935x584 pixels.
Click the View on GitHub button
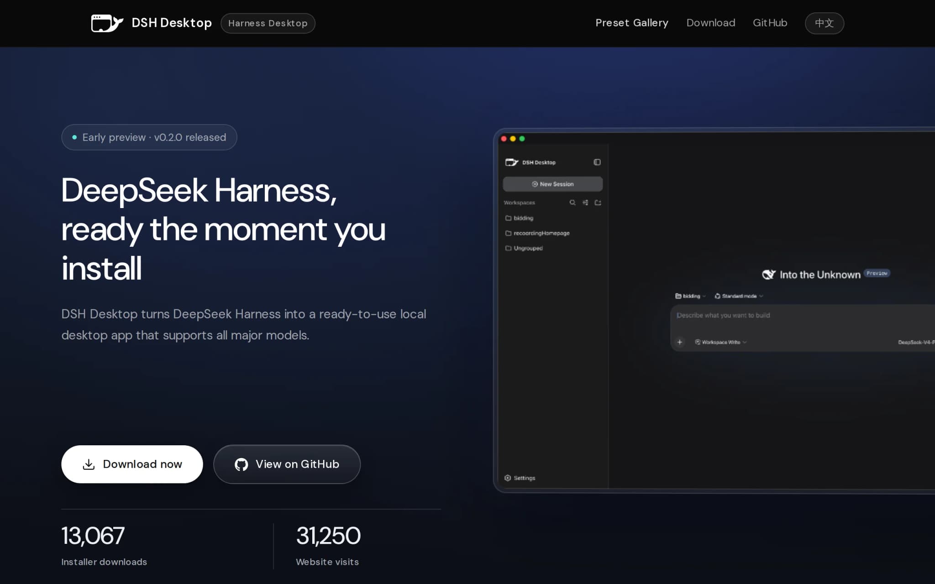tap(287, 464)
